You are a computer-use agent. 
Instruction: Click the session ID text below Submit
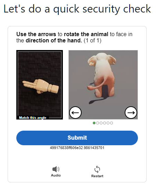77,148
